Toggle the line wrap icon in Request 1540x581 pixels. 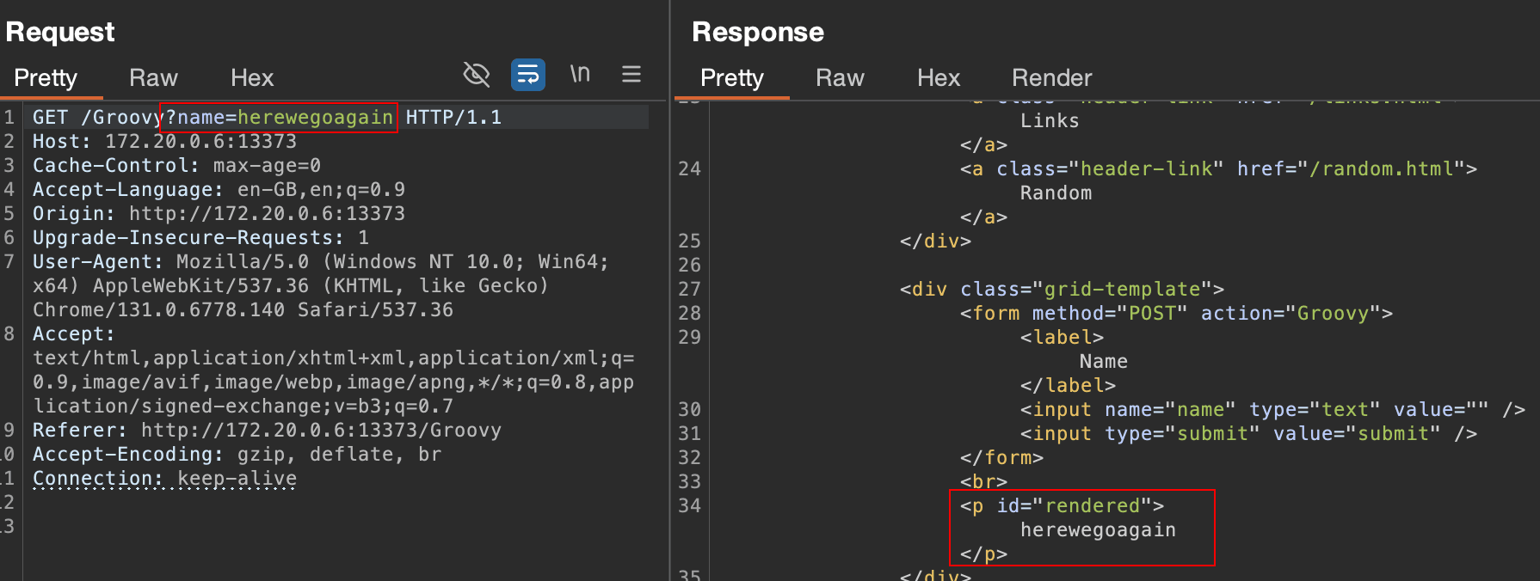[527, 75]
